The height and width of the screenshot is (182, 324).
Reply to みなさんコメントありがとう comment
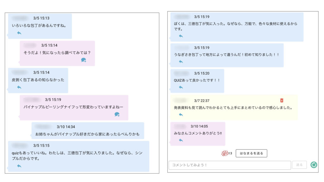(x=181, y=140)
